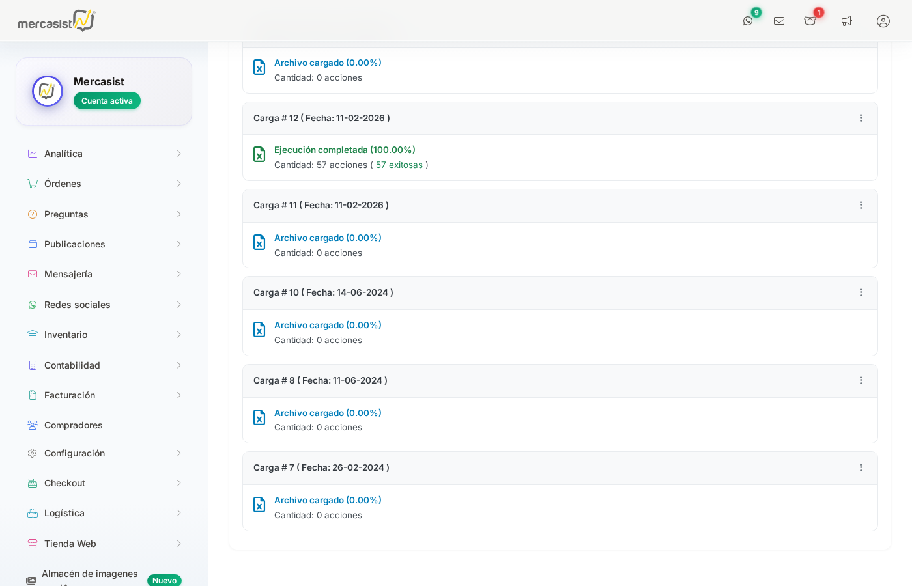Open Compradores in the sidebar
The image size is (912, 586).
pyautogui.click(x=73, y=425)
